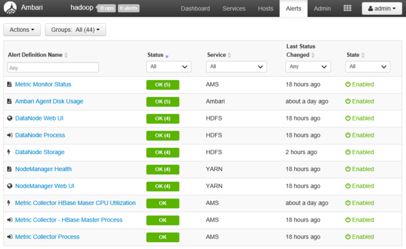Open the grid views icon in navbar
The height and width of the screenshot is (249, 406).
coord(347,8)
